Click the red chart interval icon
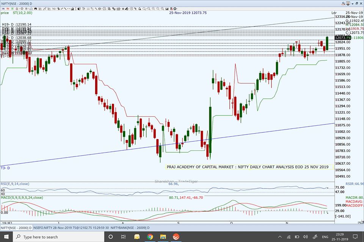 click(x=8, y=9)
